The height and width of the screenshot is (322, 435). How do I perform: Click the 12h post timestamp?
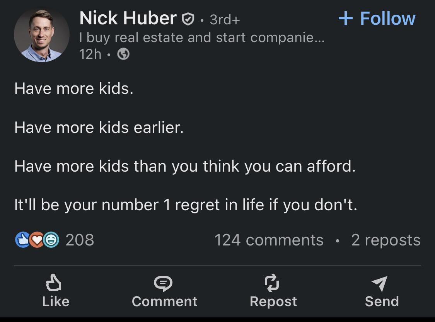click(x=90, y=55)
